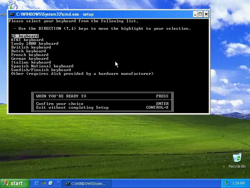The height and width of the screenshot is (188, 250).
Task: Select French keyboard entry
Action: (30, 55)
